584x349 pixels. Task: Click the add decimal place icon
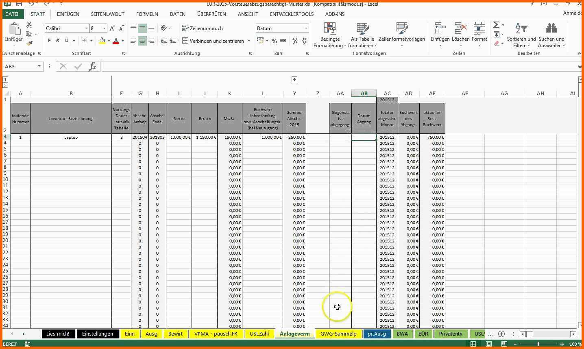click(295, 41)
